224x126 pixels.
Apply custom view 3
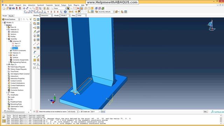pyautogui.click(x=55, y=12)
